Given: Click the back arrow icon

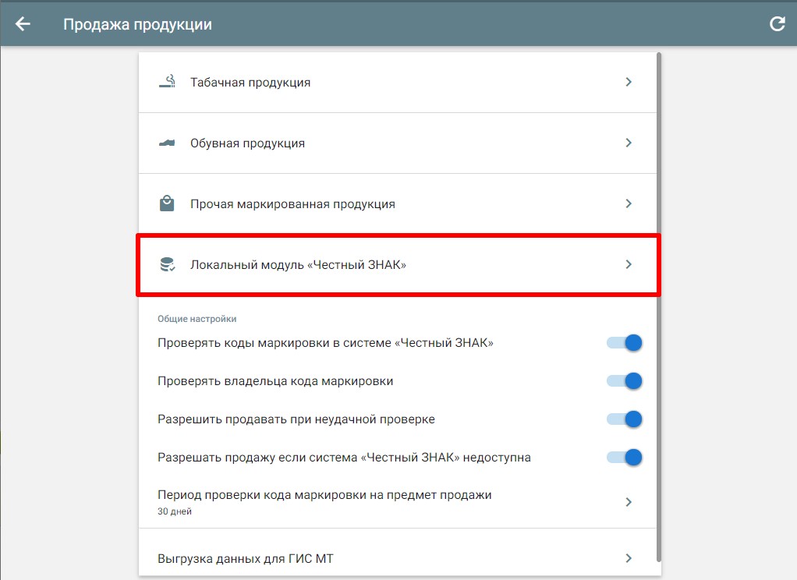Looking at the screenshot, I should pos(23,24).
